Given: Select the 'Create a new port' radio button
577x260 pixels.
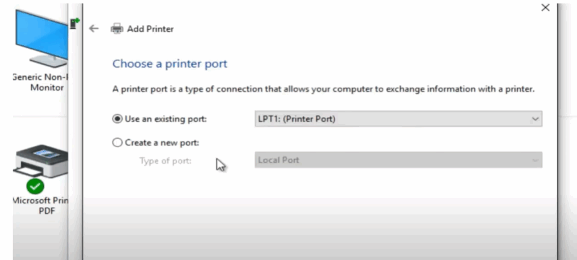Looking at the screenshot, I should (x=117, y=143).
